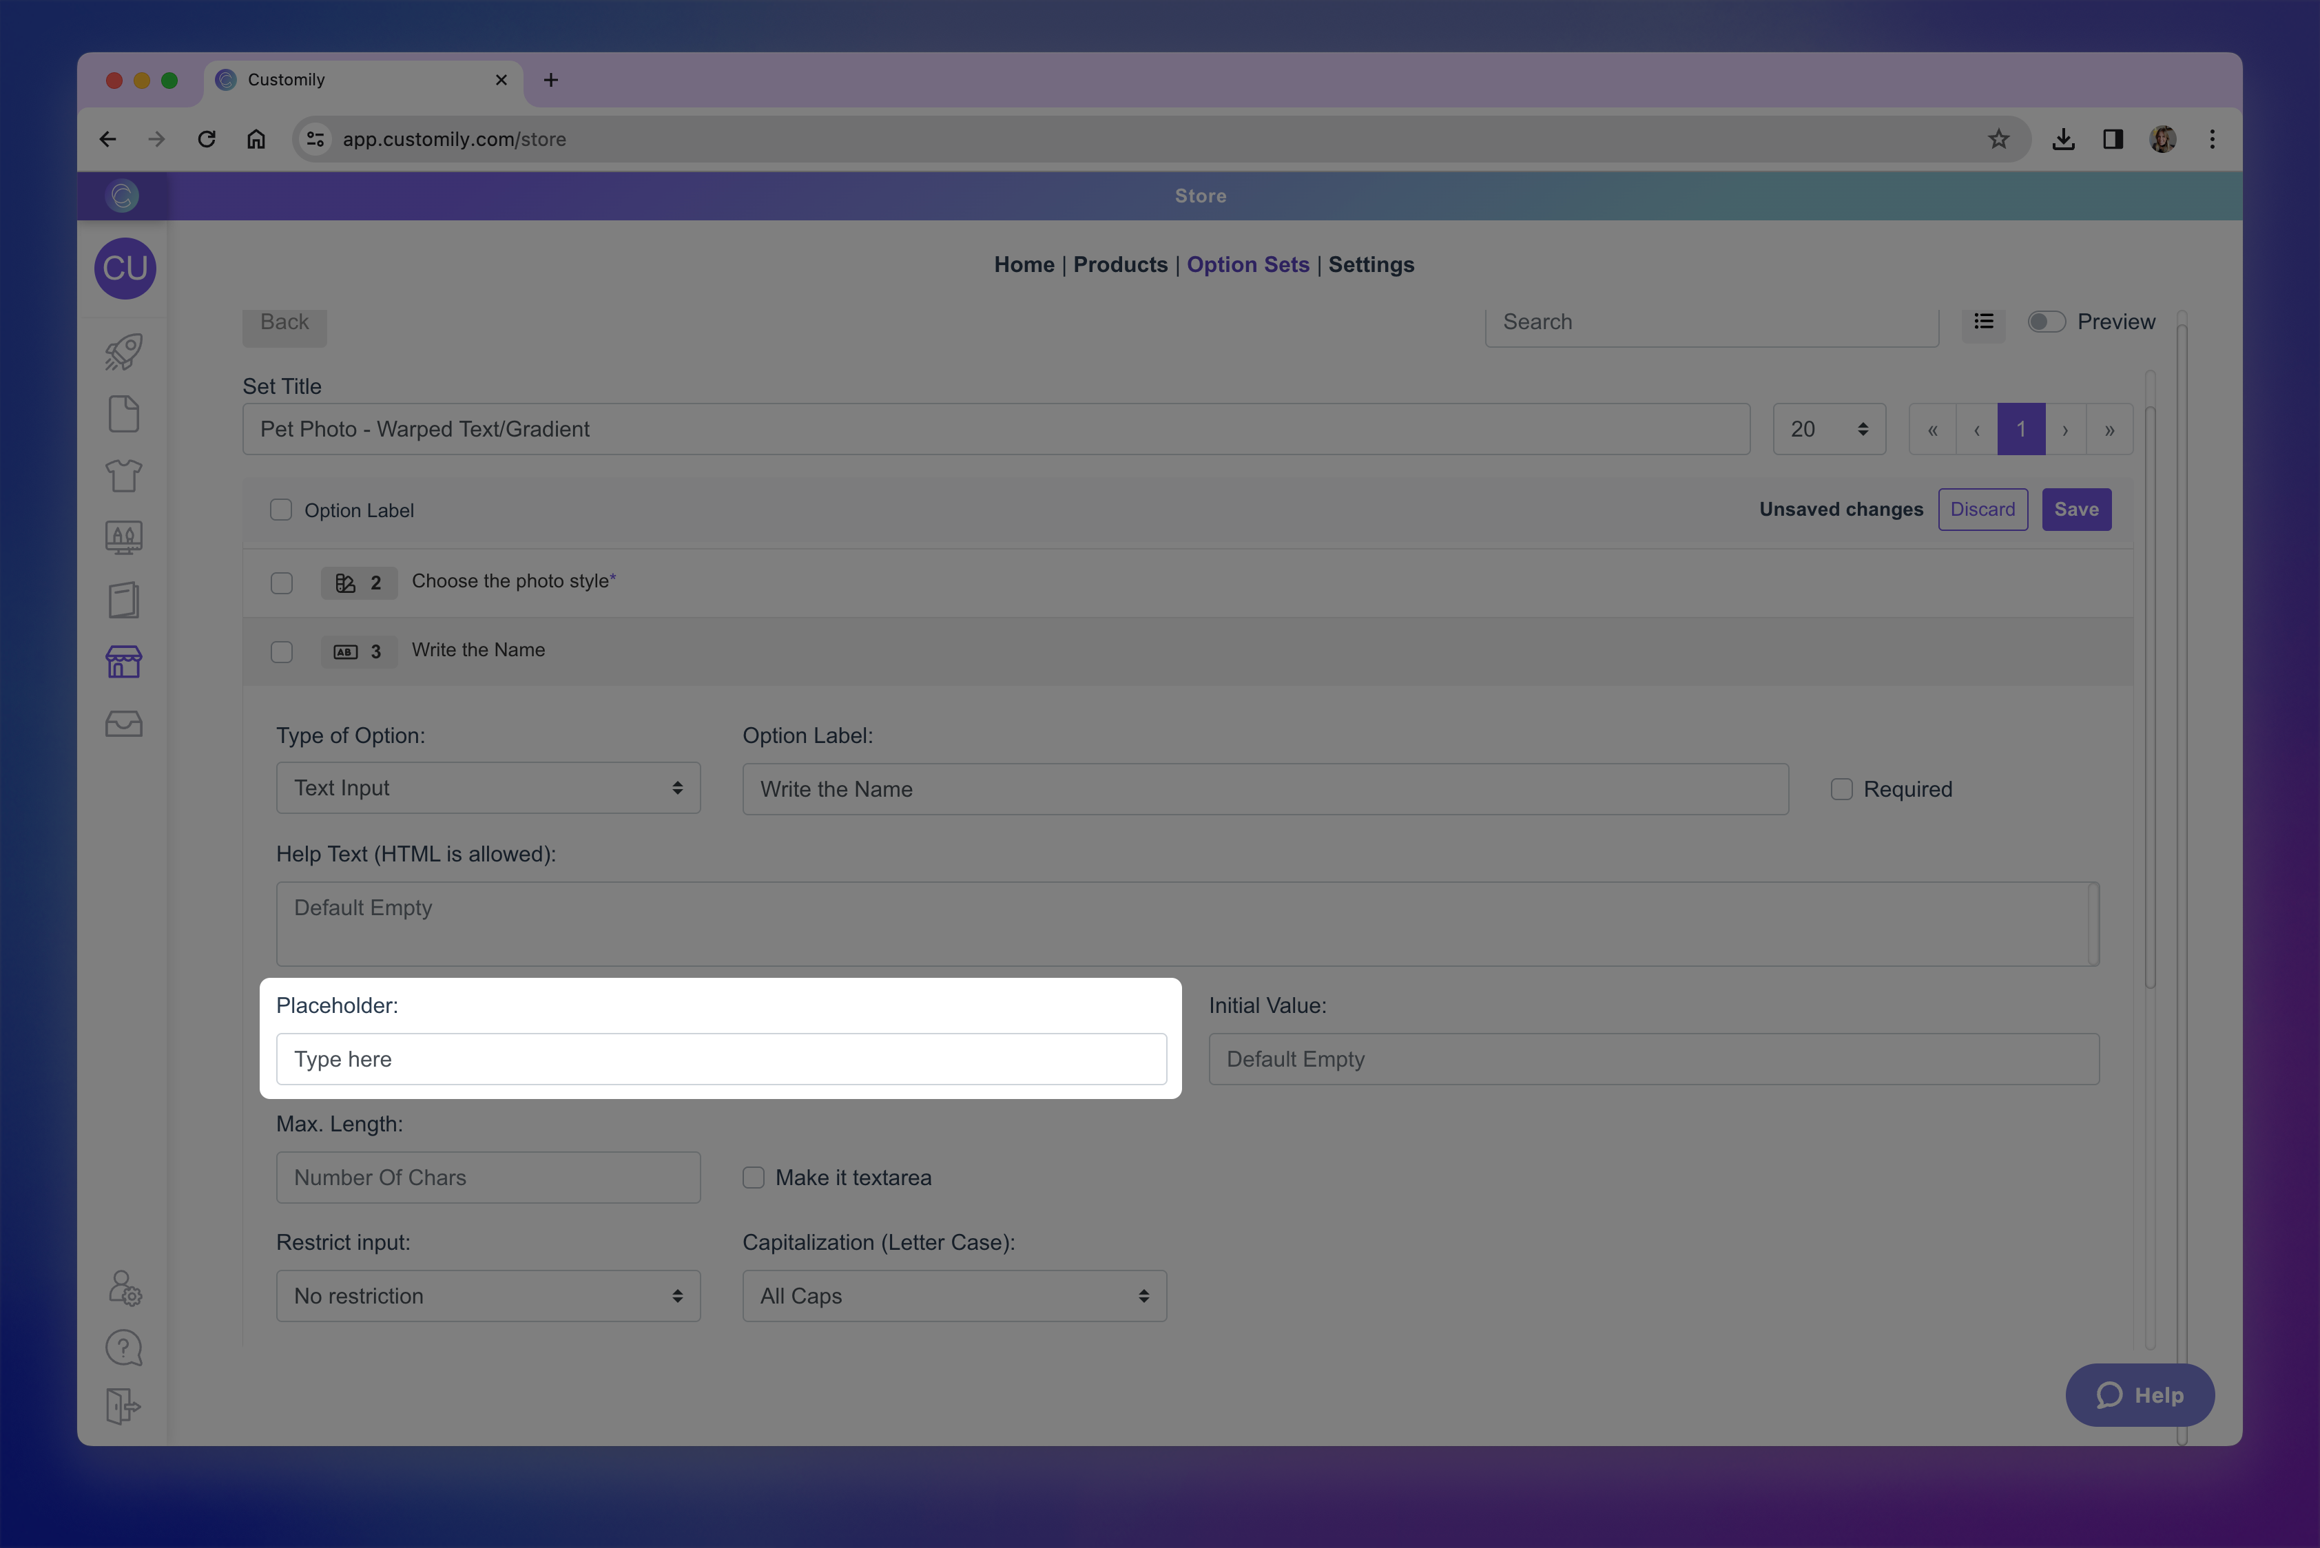Enable the Preview toggle switch

[x=2045, y=322]
